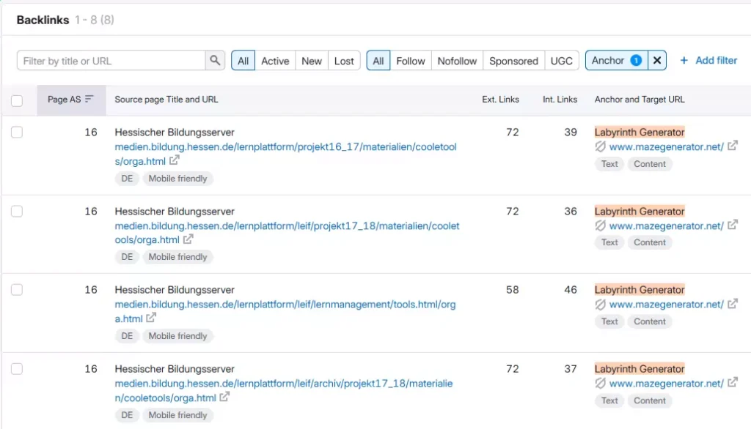751x429 pixels.
Task: Select the Sponsored filter tab
Action: [x=513, y=60]
